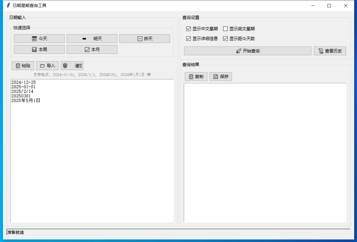357x242 pixels.
Task: Minimize the 日期星期查询工具 window
Action: pos(313,5)
